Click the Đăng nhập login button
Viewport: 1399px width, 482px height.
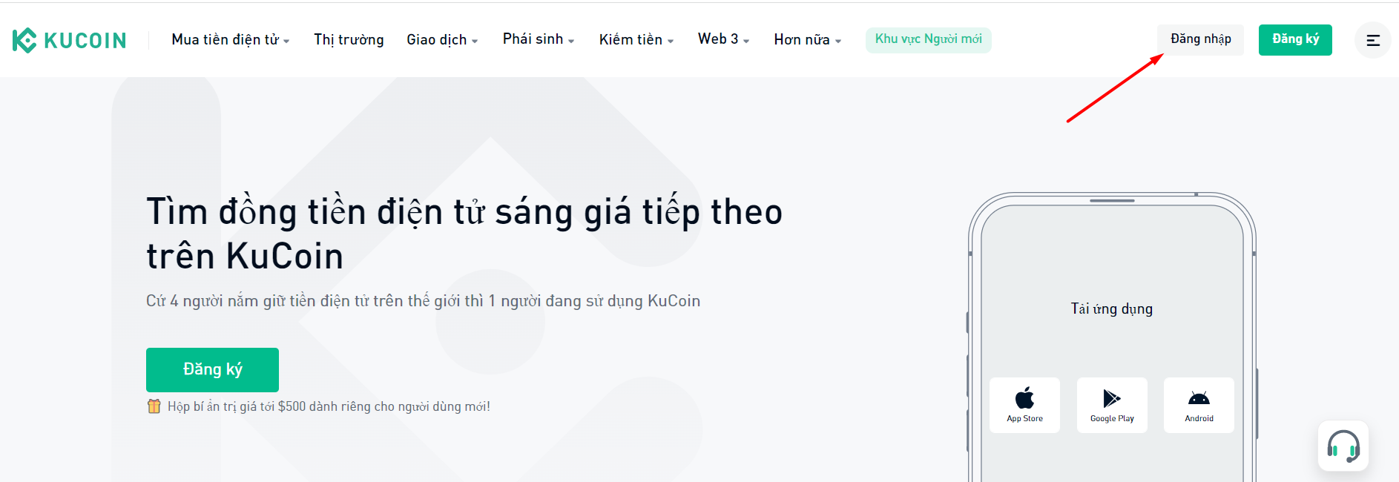pos(1200,39)
